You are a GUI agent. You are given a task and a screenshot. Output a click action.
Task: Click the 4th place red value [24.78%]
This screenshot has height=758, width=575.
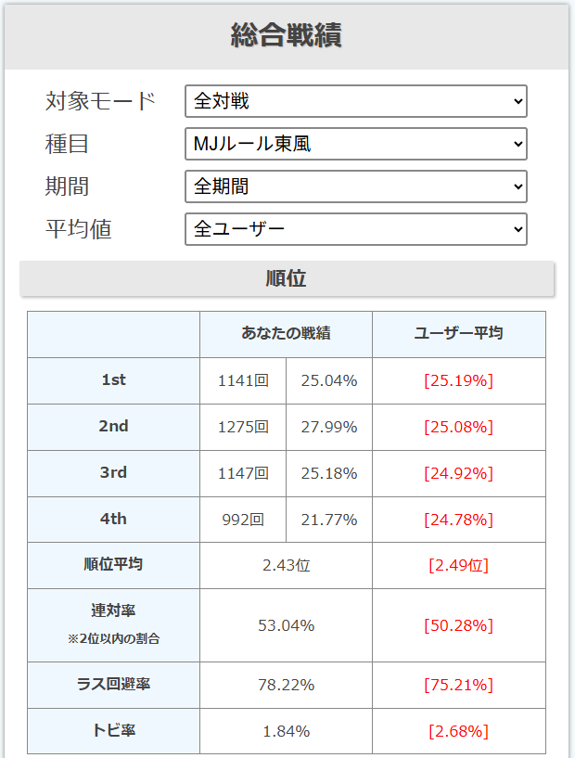point(458,519)
